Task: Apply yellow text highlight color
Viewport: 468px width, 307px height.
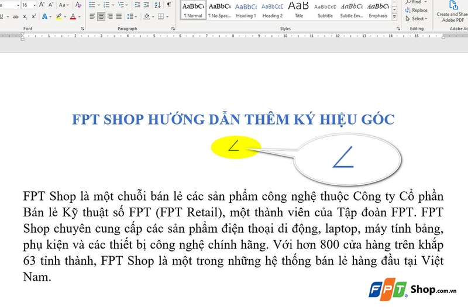Action: 59,16
